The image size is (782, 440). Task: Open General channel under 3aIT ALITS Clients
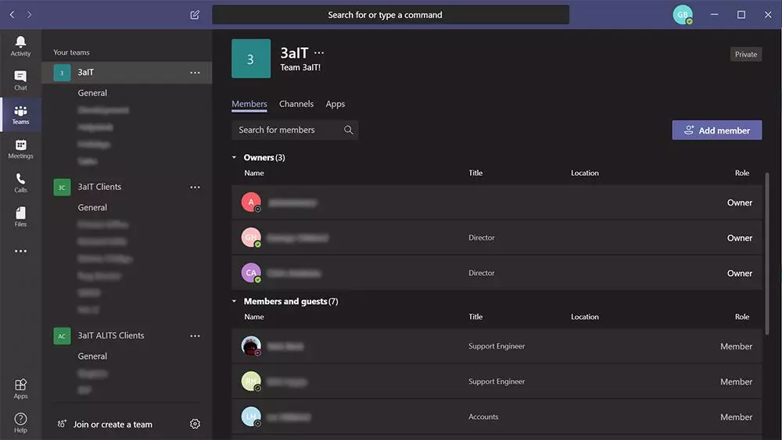[92, 357]
